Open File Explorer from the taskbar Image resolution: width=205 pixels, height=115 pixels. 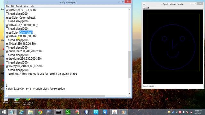point(30,112)
